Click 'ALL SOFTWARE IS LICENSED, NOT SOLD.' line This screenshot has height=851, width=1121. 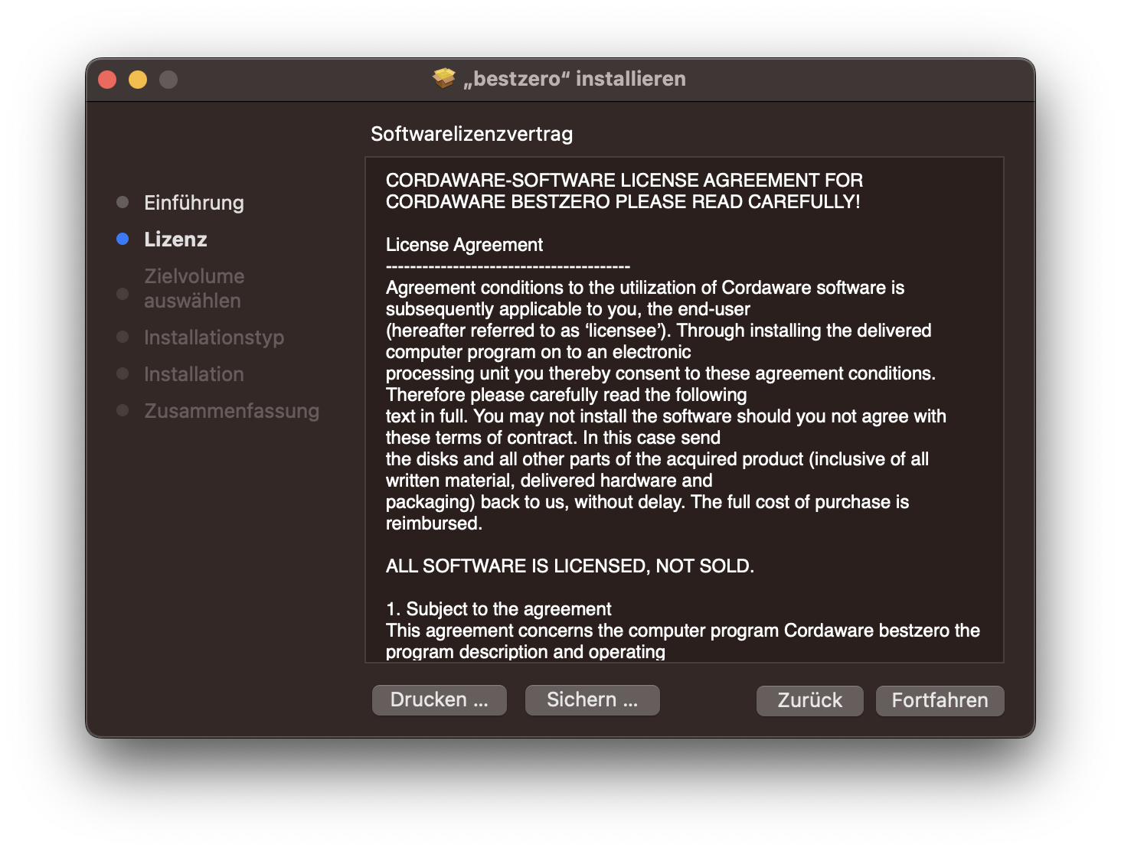[x=570, y=566]
